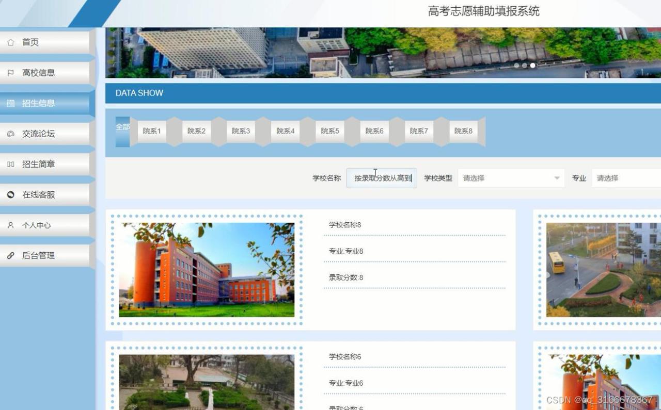
Task: Click the campus aerial banner image
Action: tap(383, 53)
